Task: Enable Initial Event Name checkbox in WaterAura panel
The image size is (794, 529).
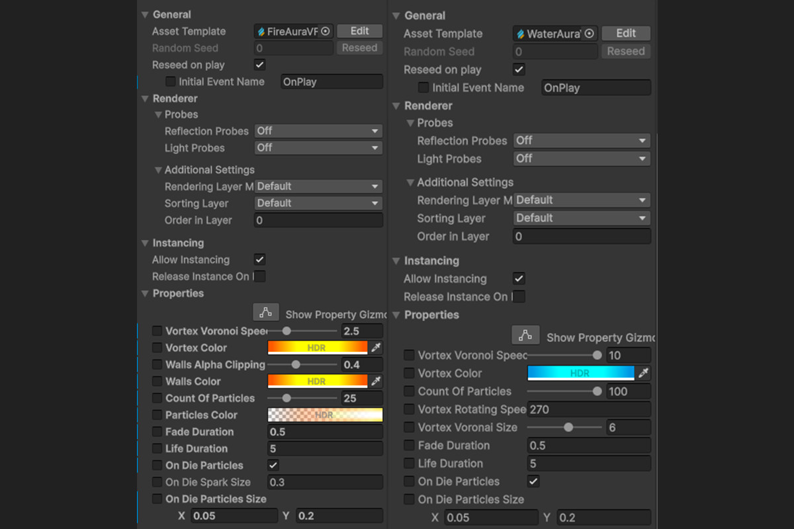Action: click(x=423, y=87)
